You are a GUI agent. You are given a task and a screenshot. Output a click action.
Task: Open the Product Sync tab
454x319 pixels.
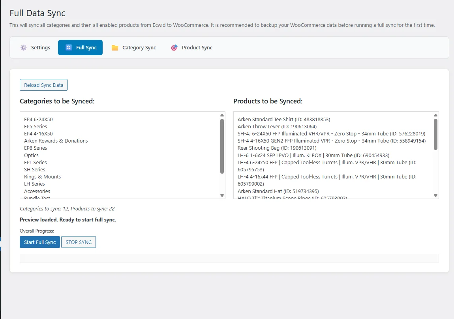192,47
